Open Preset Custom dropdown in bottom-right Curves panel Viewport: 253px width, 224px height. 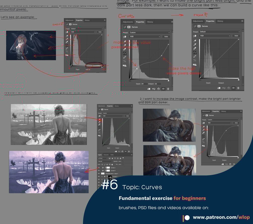click(x=223, y=120)
